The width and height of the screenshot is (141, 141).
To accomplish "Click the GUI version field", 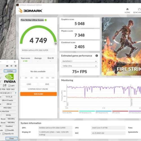I will [x=108, y=133].
